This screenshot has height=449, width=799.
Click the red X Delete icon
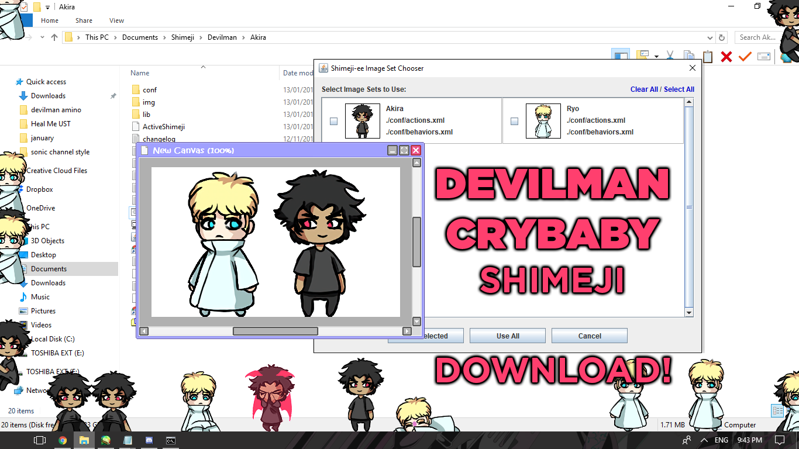point(726,57)
